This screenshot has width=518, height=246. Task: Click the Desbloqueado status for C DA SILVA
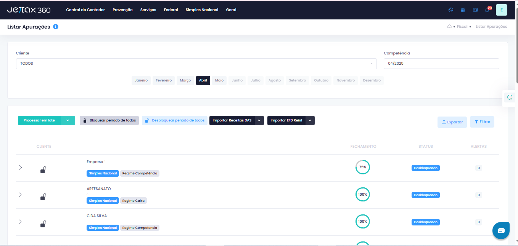point(426,222)
